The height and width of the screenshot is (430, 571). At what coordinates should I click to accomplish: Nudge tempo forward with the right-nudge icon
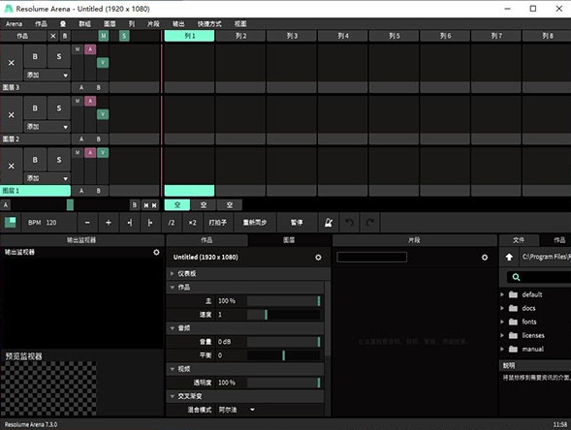tap(150, 223)
